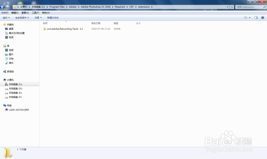The image size is (267, 159).
Task: Toggle the preview pane icon
Action: [x=256, y=18]
